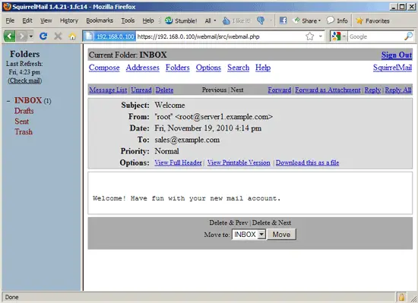The image size is (418, 303).
Task: Open the Edit menu
Action: [27, 21]
